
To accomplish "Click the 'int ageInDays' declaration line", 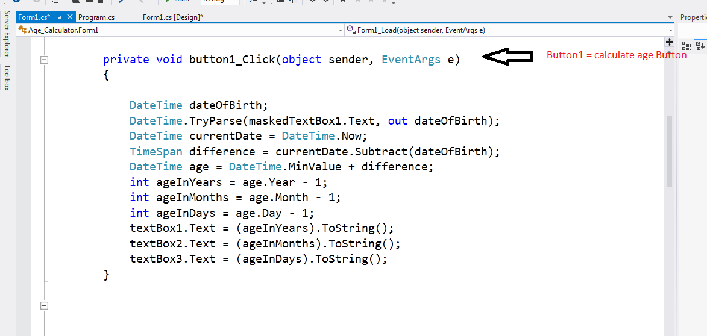I will pyautogui.click(x=221, y=213).
